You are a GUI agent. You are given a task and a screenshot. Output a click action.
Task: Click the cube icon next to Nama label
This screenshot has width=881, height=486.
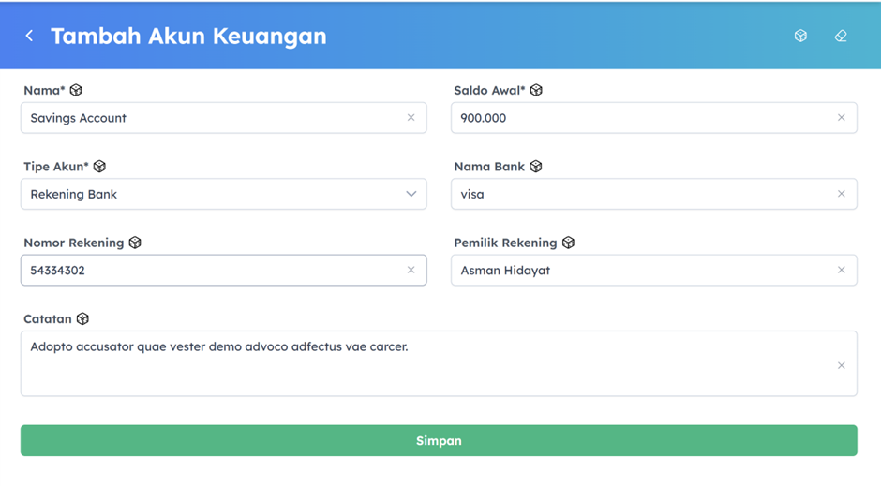pos(77,90)
